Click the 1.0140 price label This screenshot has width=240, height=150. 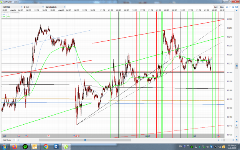229,126
